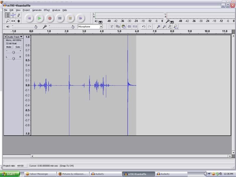Click the Fit Project zoom icon

(x=176, y=27)
